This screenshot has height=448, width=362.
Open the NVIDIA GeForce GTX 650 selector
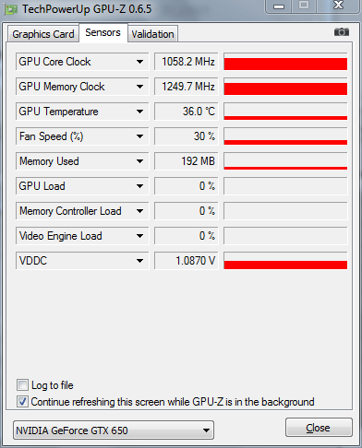(114, 430)
